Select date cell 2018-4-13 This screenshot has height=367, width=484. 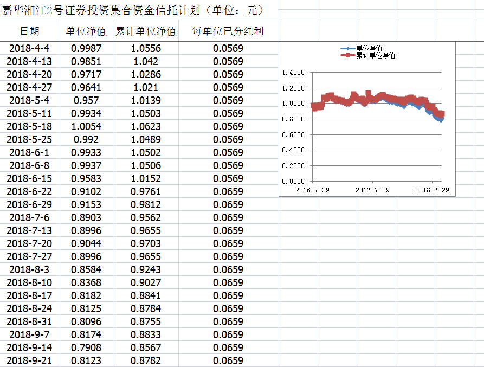coord(30,61)
